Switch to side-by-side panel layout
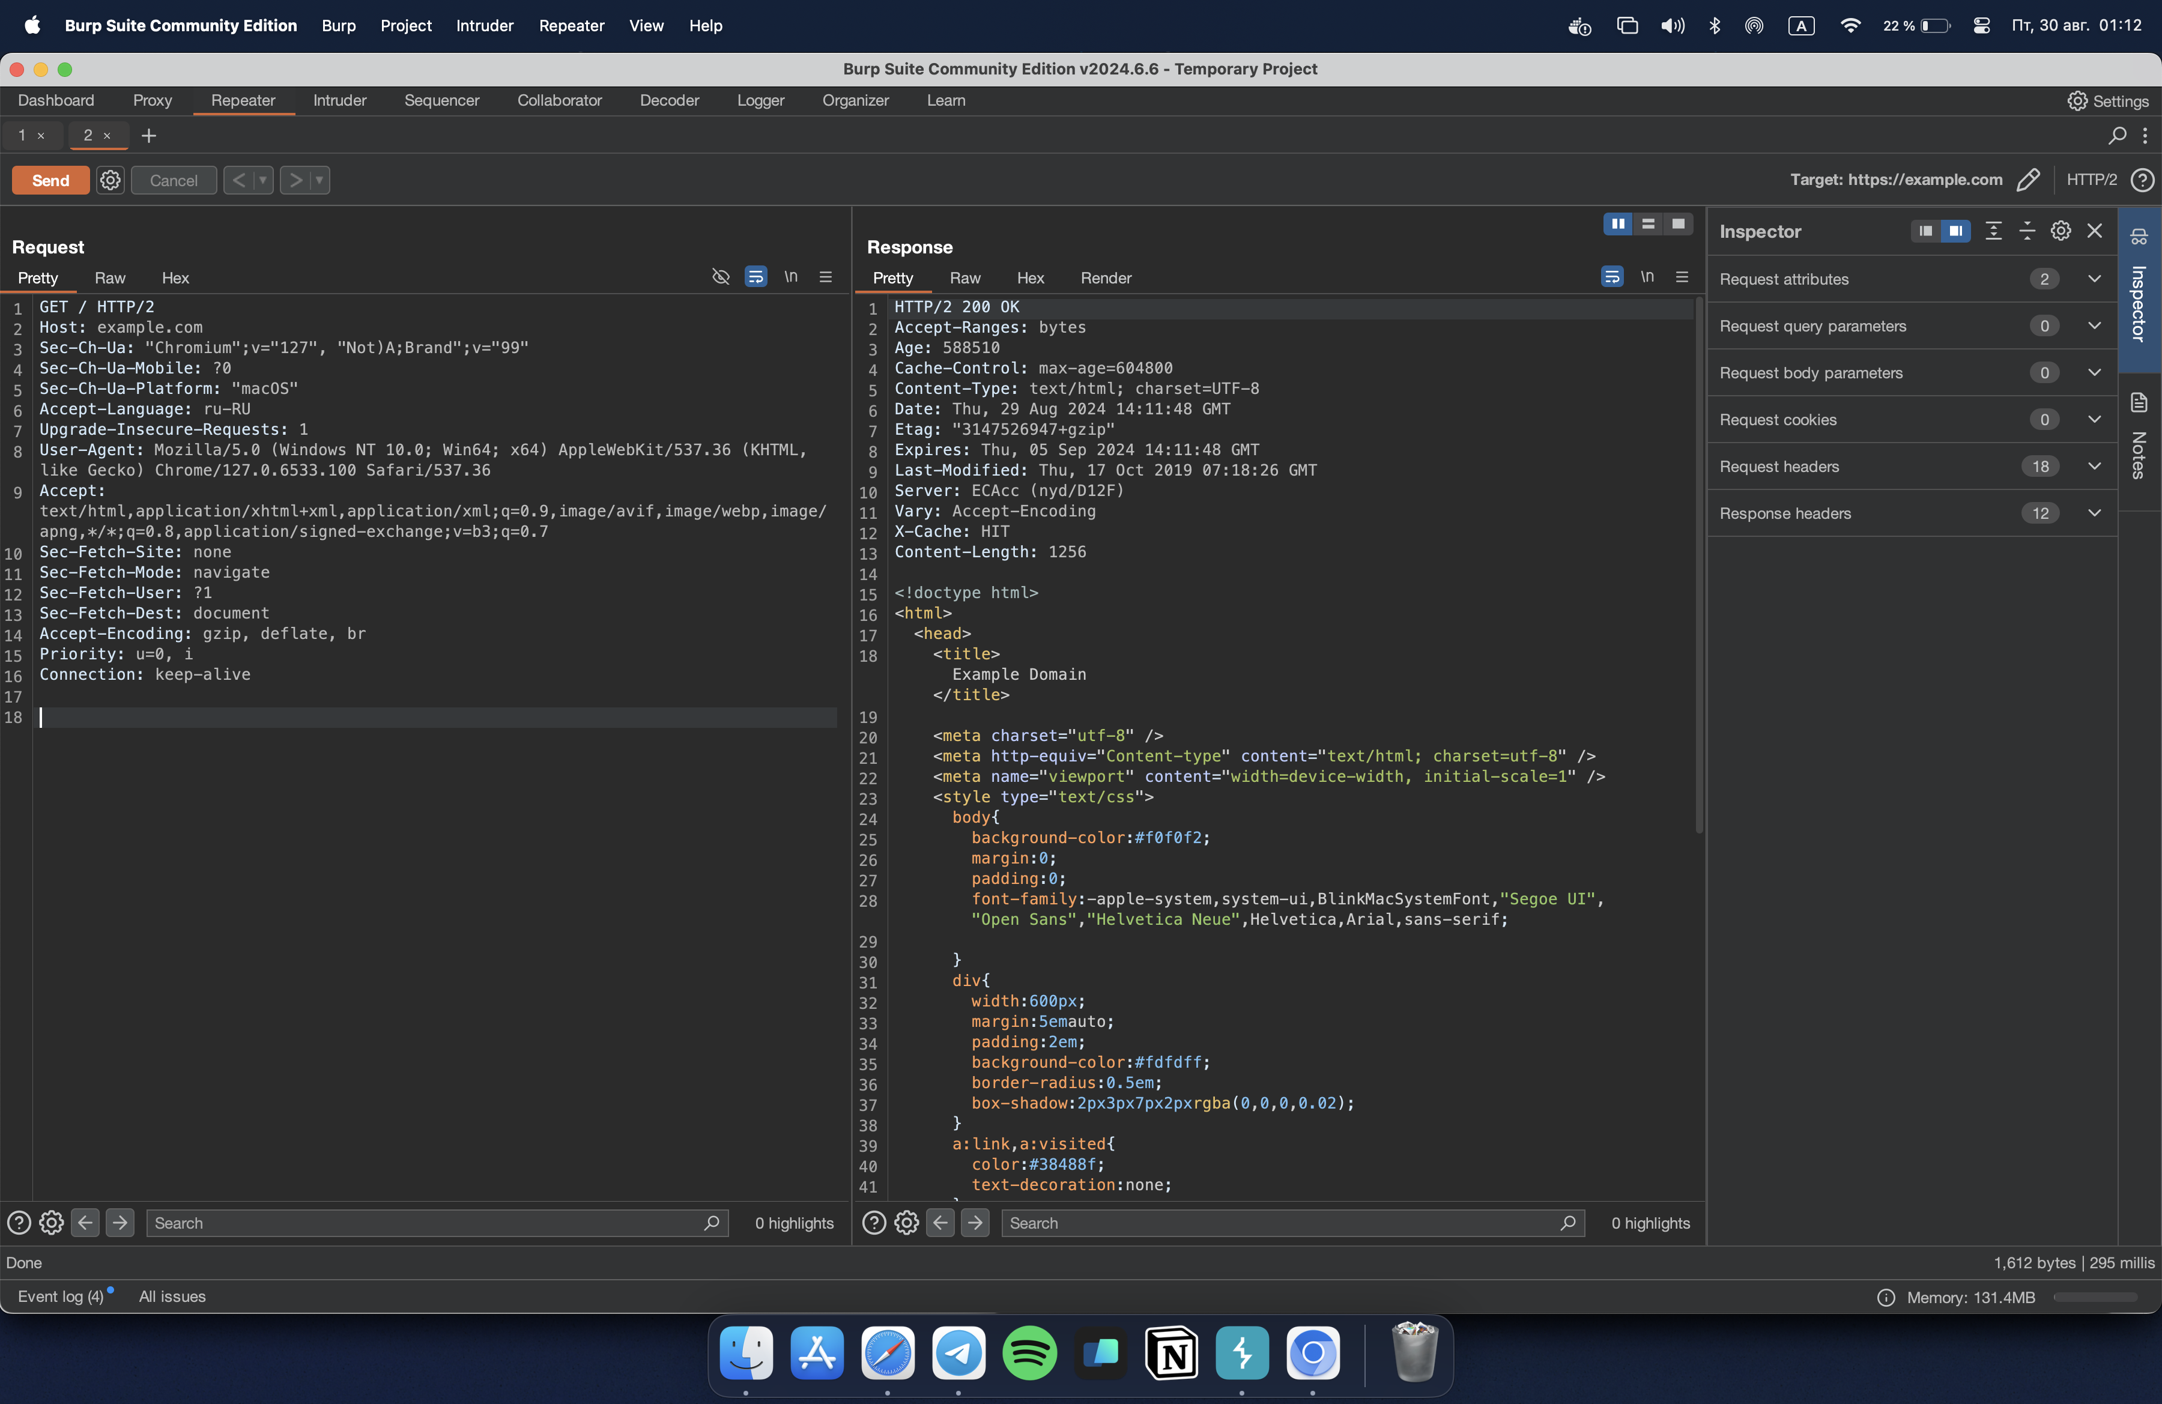Image resolution: width=2162 pixels, height=1404 pixels. [x=1618, y=223]
